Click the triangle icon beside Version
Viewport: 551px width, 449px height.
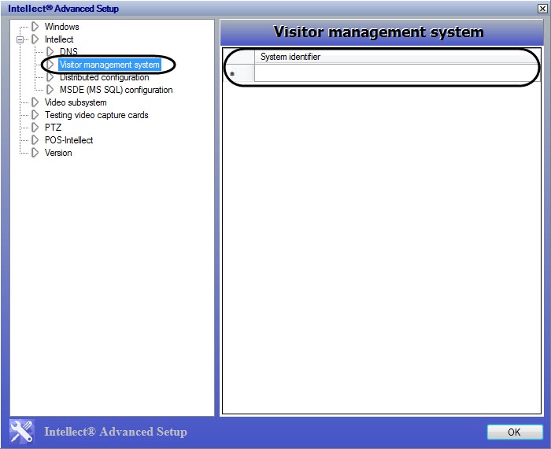(x=35, y=153)
